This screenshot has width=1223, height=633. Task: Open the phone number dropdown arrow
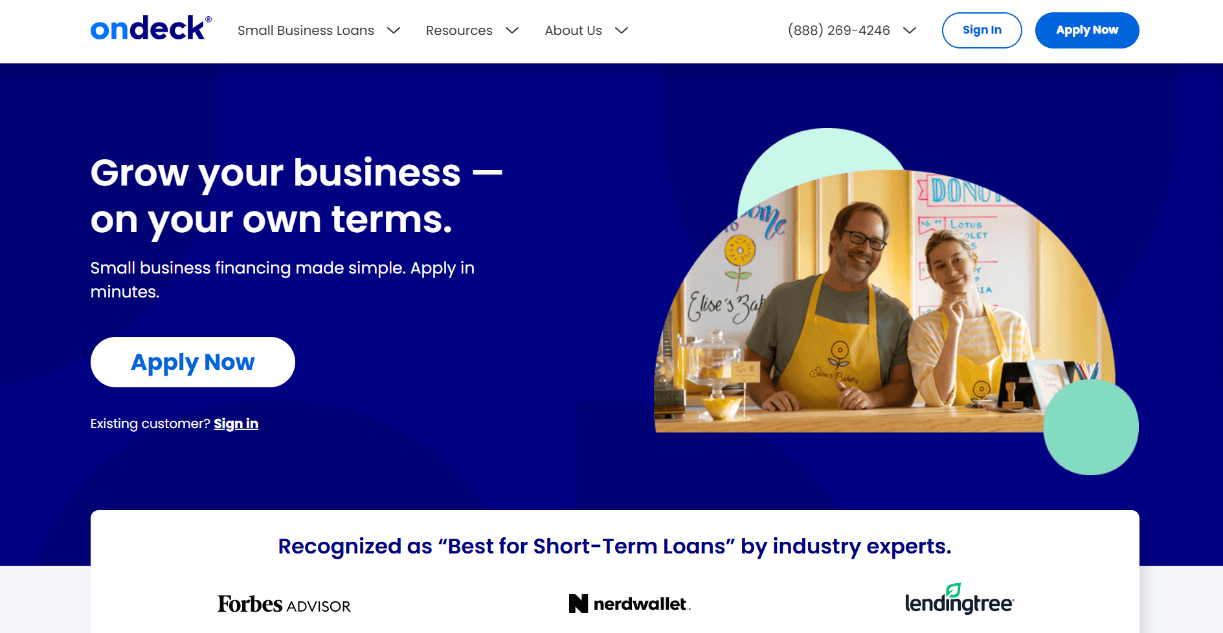pos(910,30)
